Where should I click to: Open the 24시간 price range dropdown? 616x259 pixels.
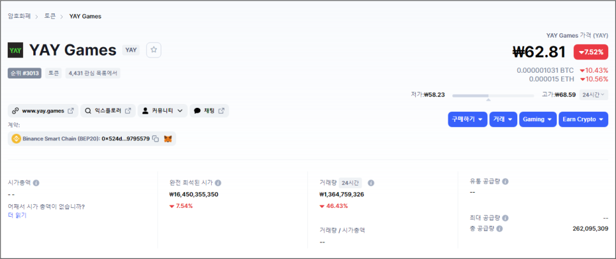[593, 94]
